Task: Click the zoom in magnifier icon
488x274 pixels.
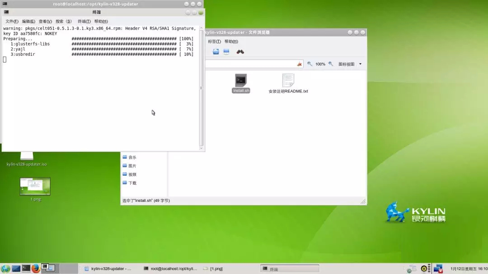Action: 331,64
